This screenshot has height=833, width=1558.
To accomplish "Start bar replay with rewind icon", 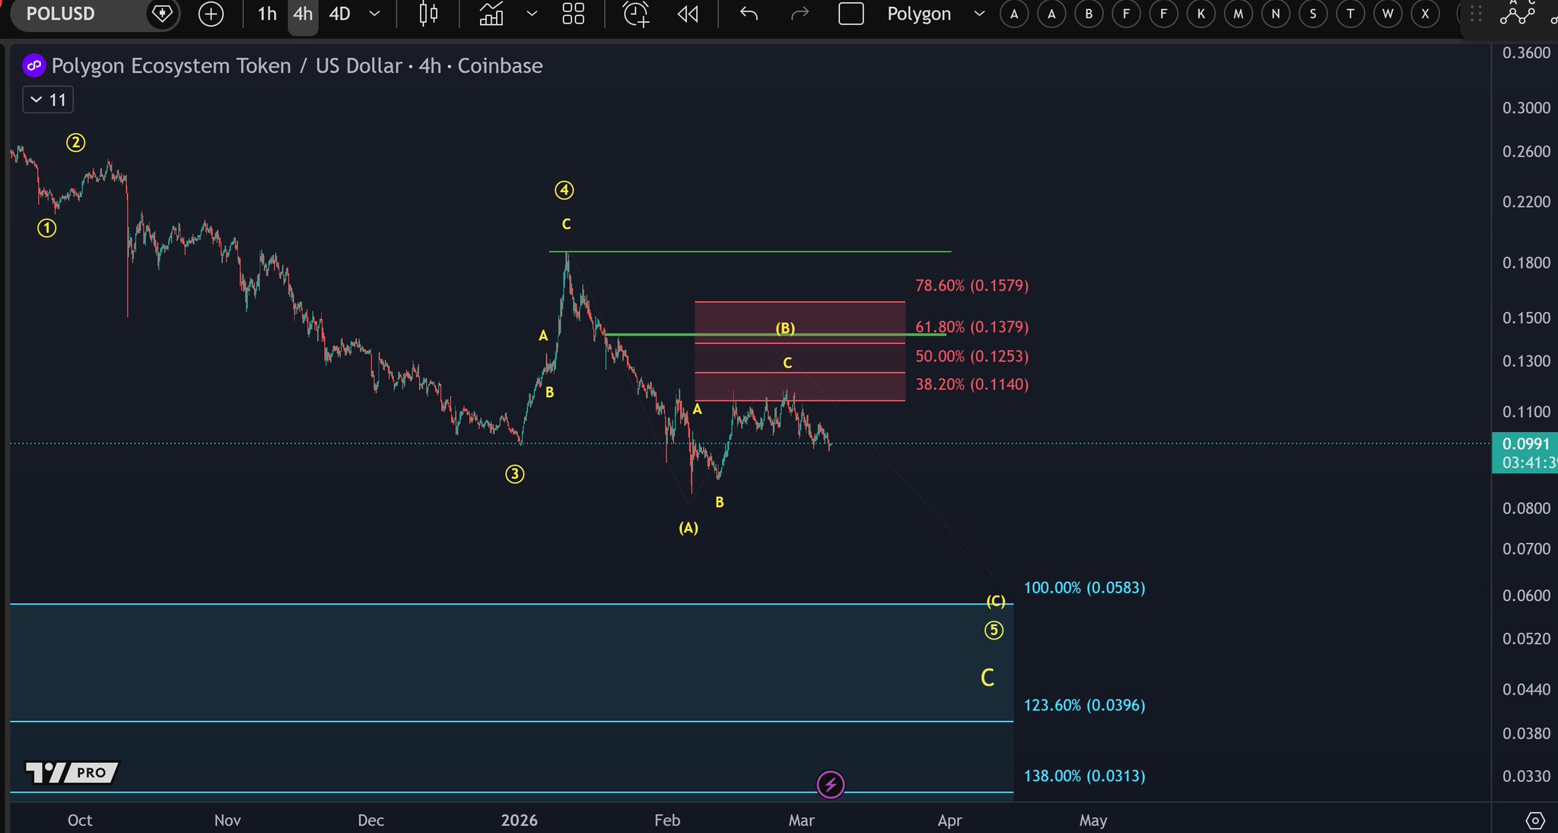I will [x=688, y=14].
